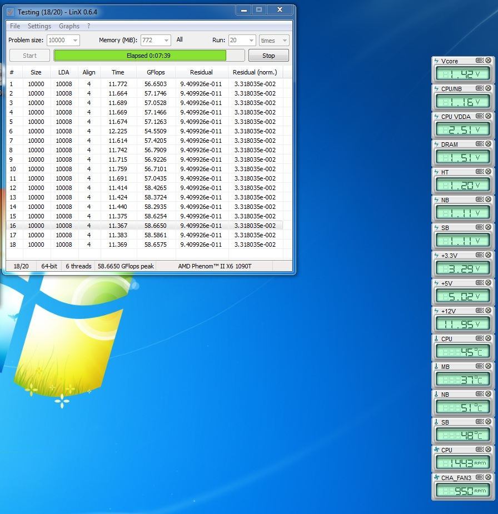Close the CPU VDDA gadget
Viewport: 498px width, 514px height.
click(x=488, y=116)
